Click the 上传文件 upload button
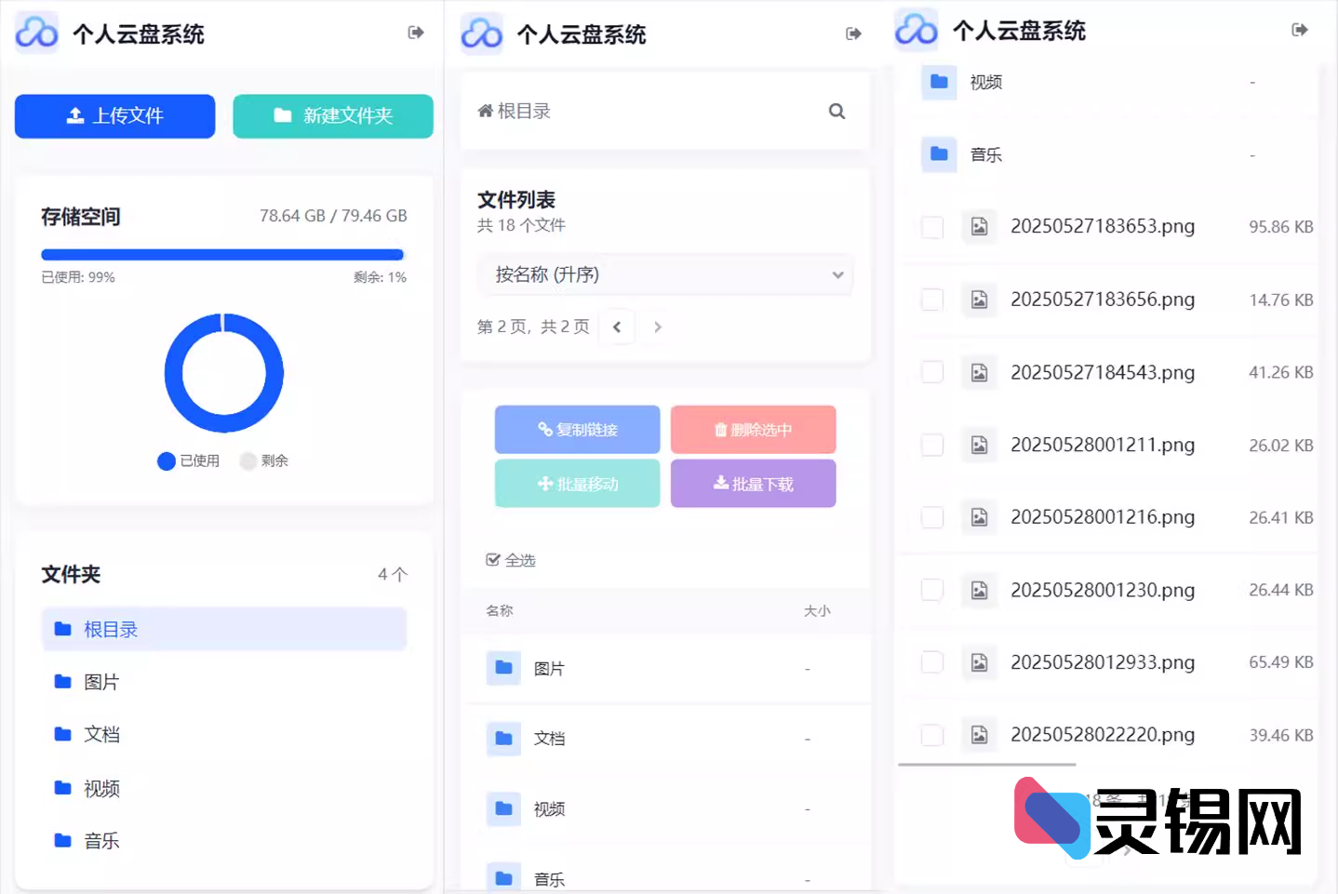 coord(115,116)
